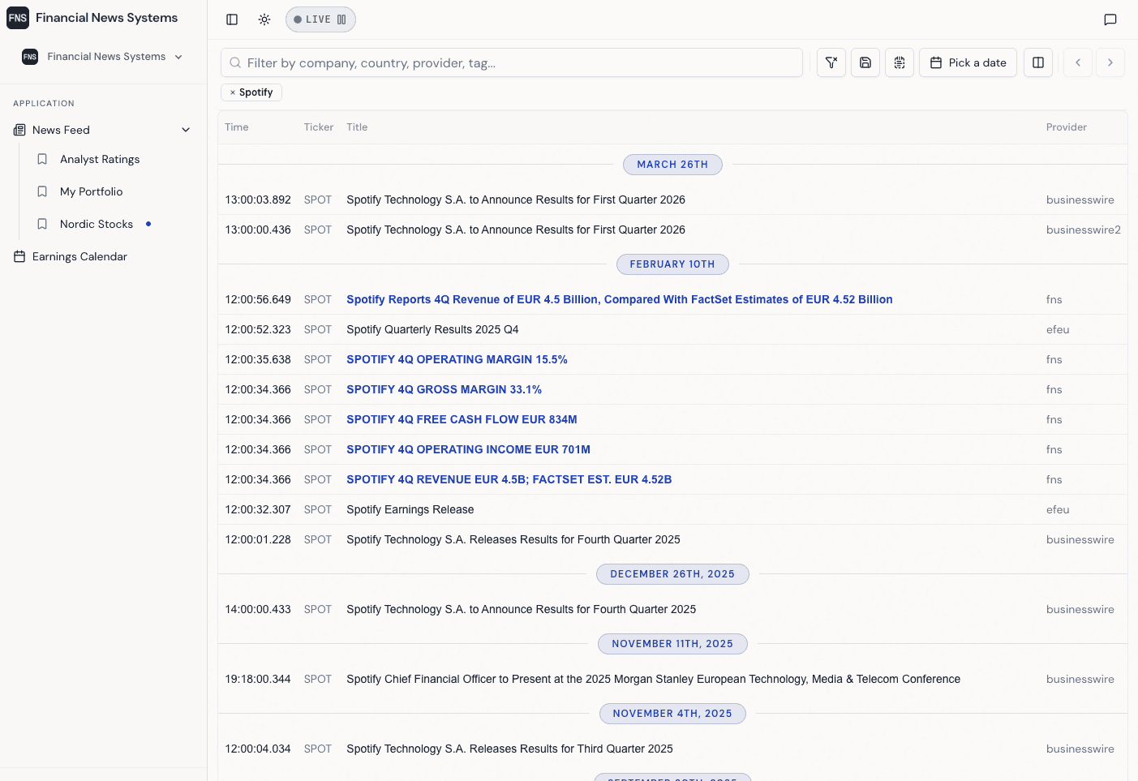This screenshot has width=1138, height=781.
Task: Open the split view layout icon
Action: 1037,62
